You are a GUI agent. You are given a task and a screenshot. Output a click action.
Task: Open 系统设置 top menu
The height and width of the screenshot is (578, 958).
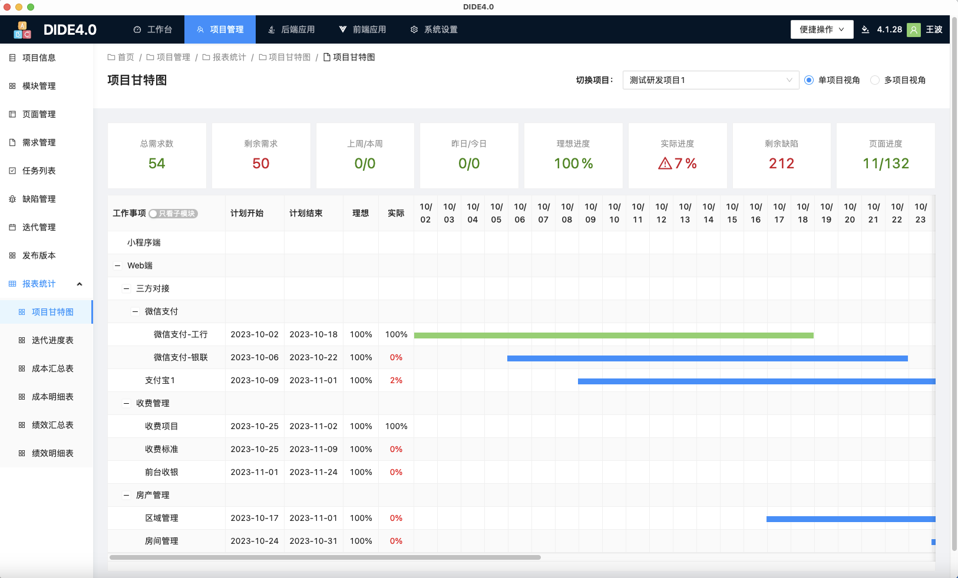tap(434, 29)
